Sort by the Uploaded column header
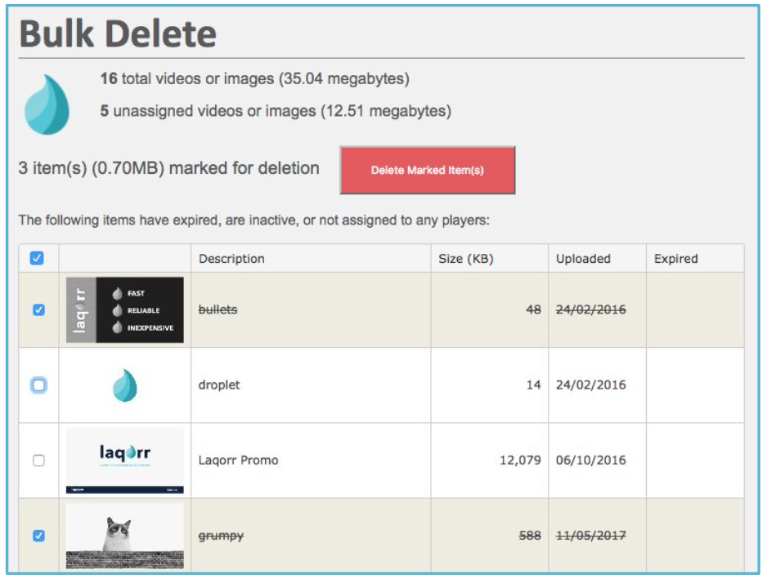Image resolution: width=767 pixels, height=583 pixels. coord(583,259)
